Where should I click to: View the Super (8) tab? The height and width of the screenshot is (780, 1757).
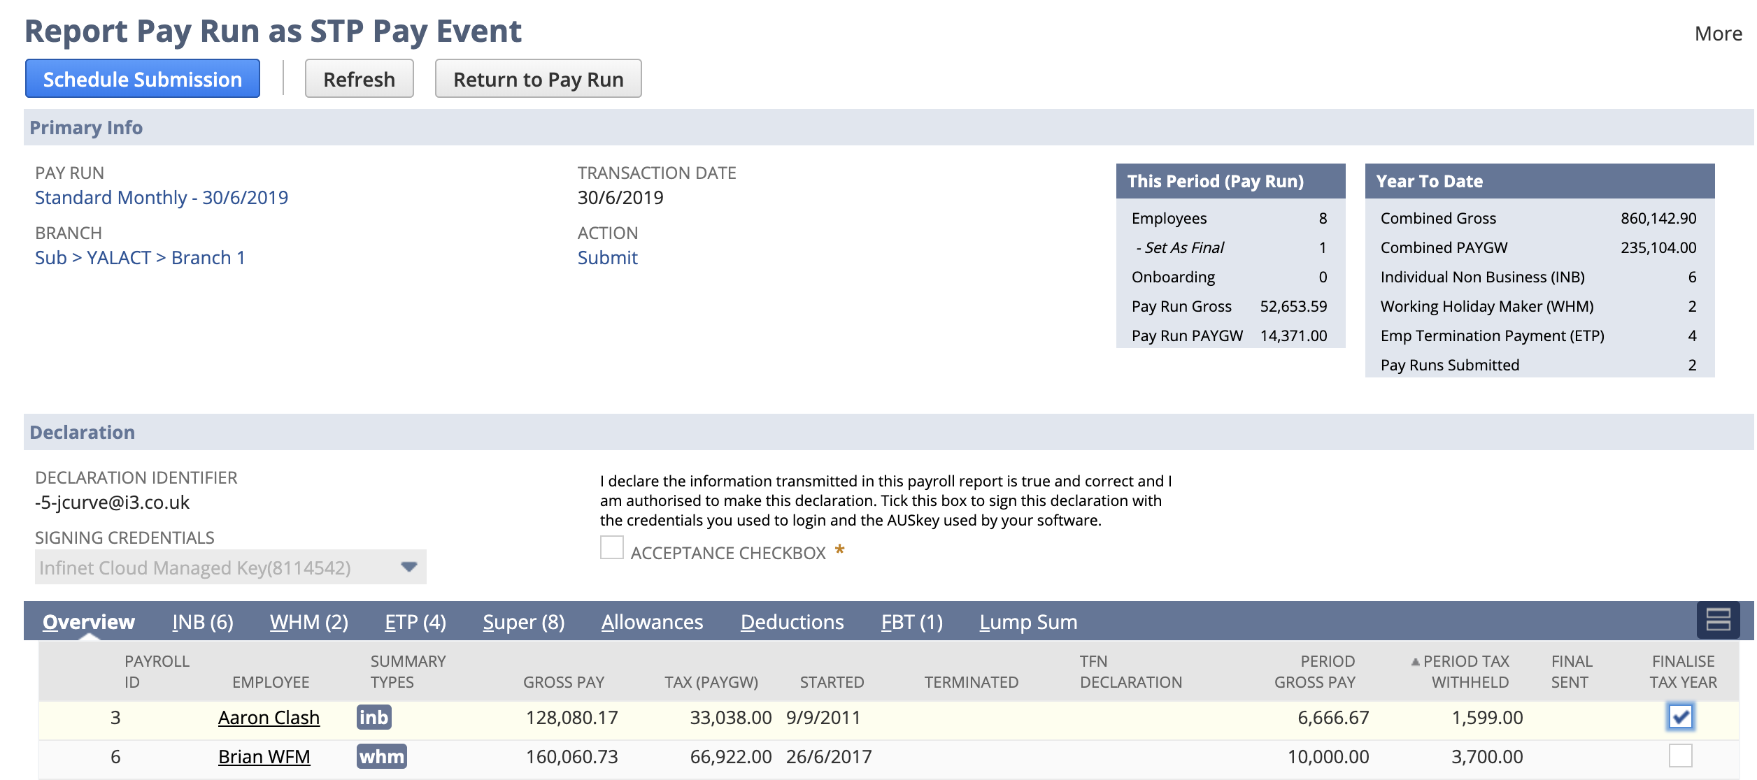523,621
